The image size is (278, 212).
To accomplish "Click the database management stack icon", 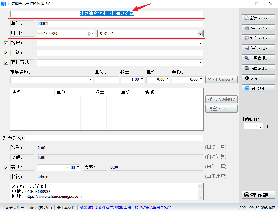I will click(x=247, y=195).
